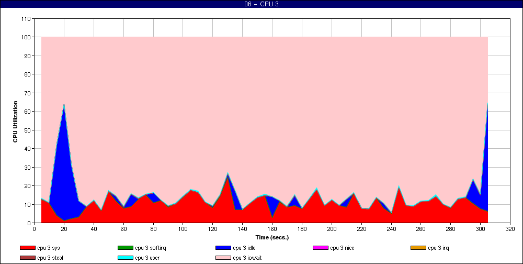This screenshot has height=264, width=523.
Task: Select the 'cpu 3 user' legend label
Action: tap(147, 258)
